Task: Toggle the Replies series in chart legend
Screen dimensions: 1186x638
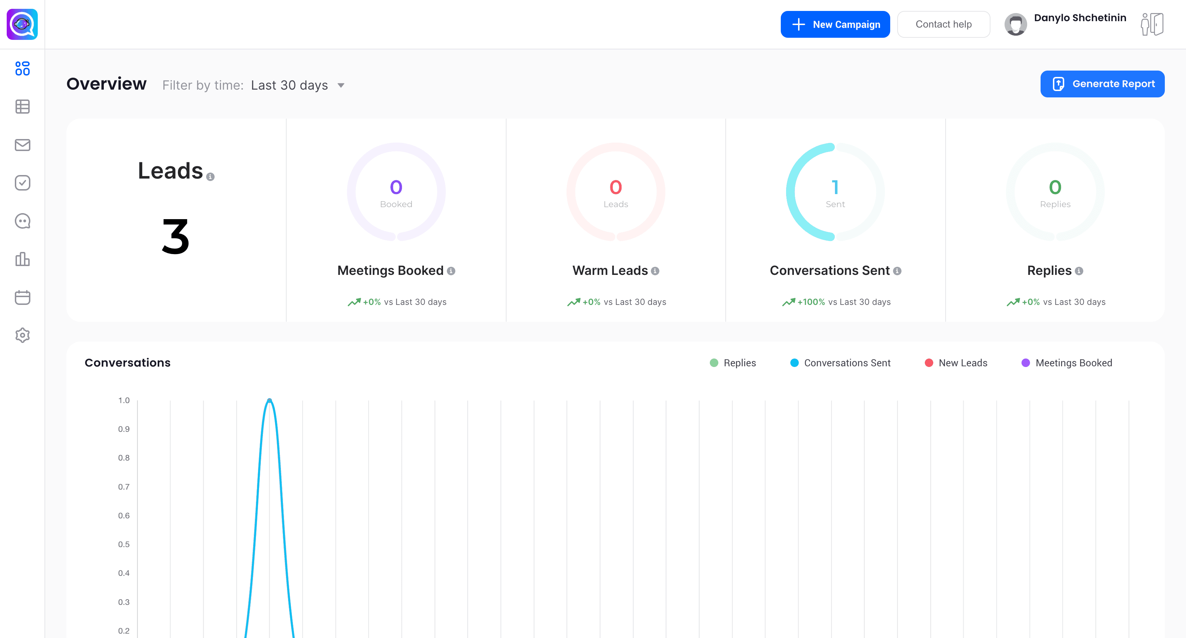Action: 733,363
